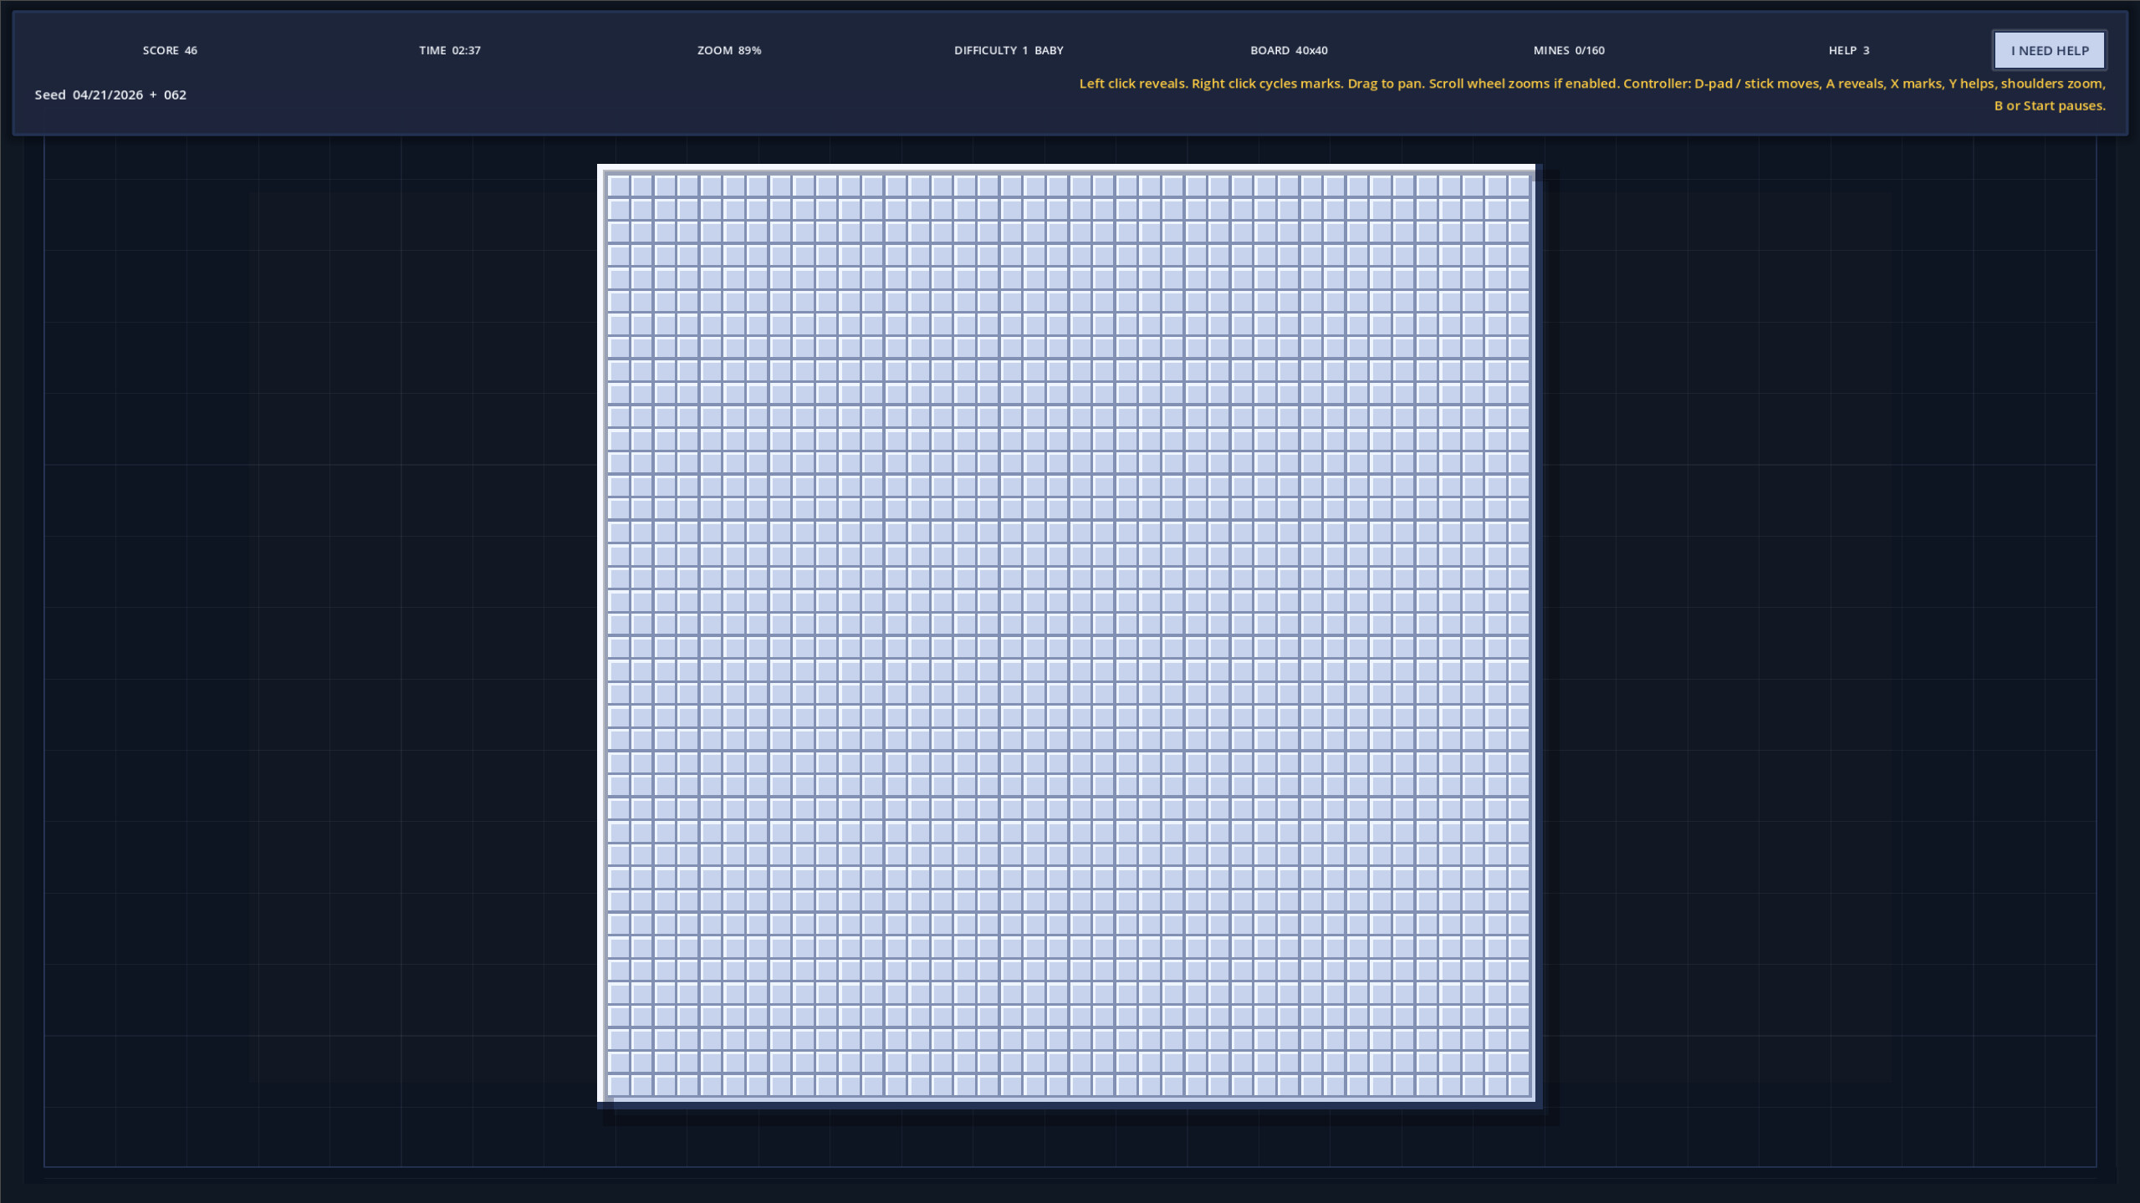Click the yellow controls instruction text
This screenshot has width=2140, height=1203.
pos(1591,94)
